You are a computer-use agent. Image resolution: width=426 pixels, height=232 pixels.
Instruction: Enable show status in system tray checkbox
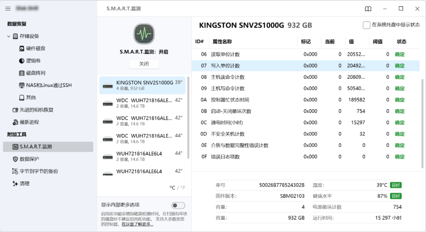366,25
